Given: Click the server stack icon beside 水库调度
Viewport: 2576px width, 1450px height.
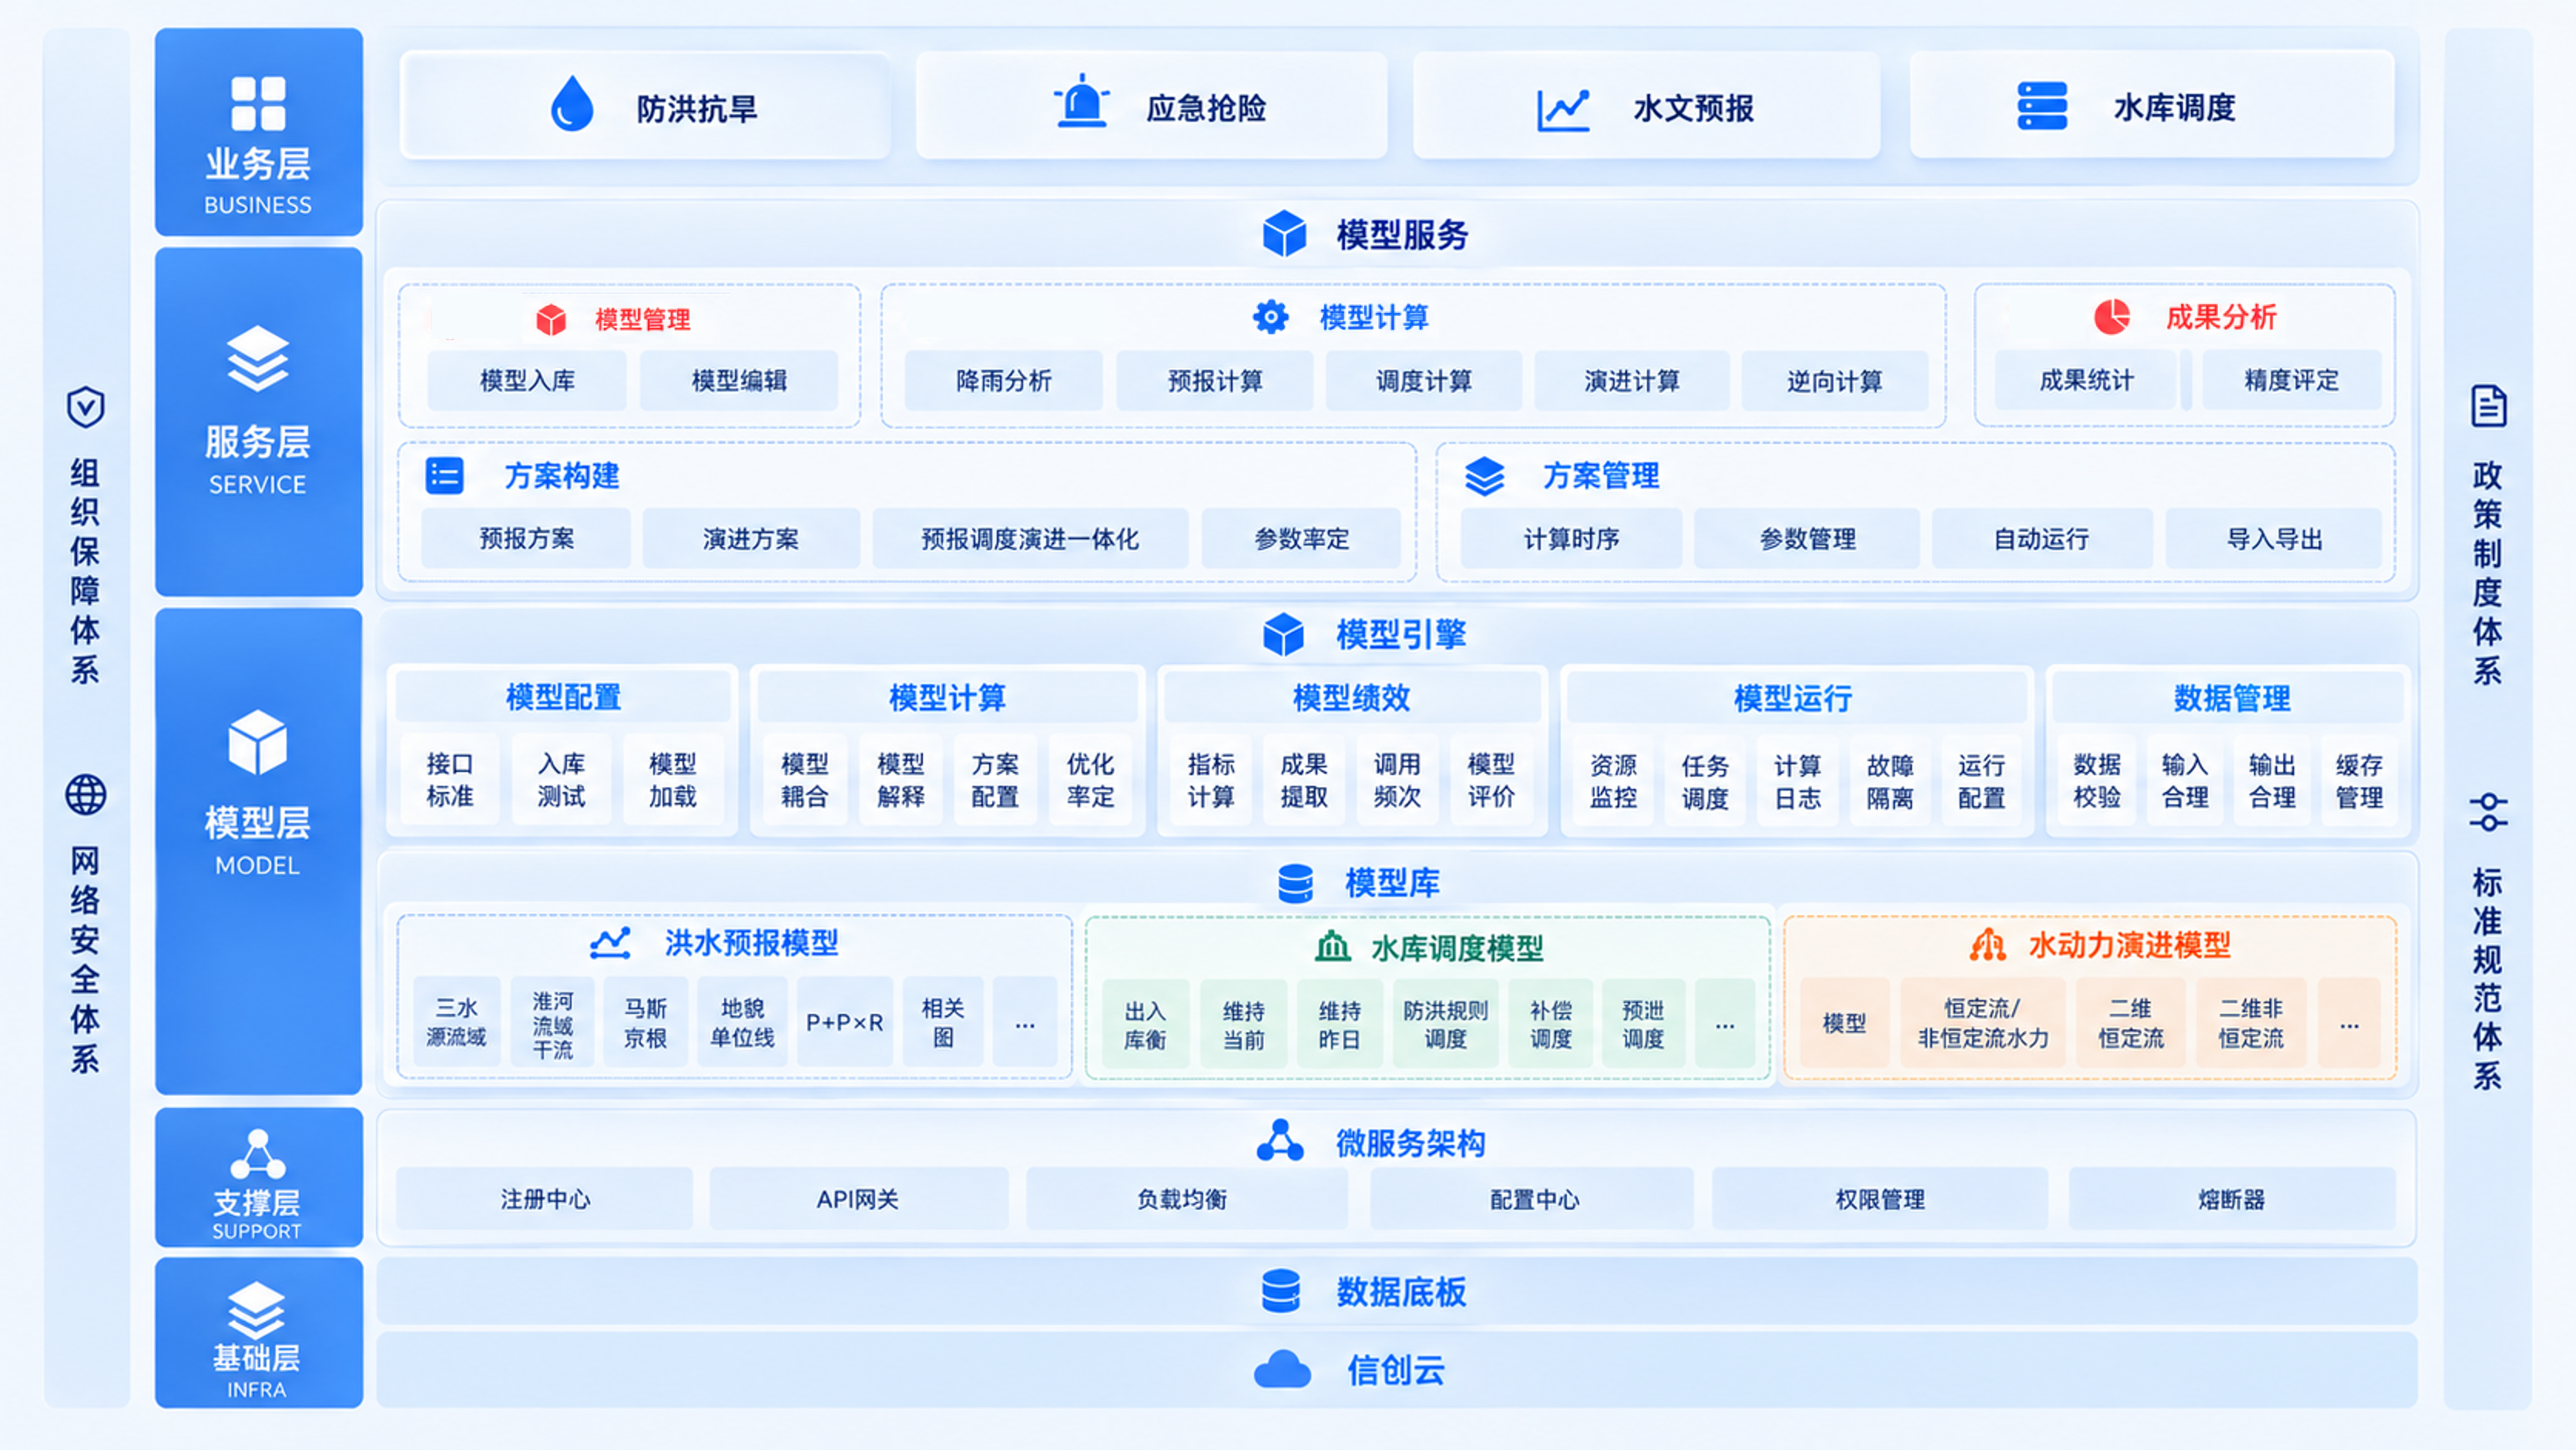Looking at the screenshot, I should (x=2042, y=106).
